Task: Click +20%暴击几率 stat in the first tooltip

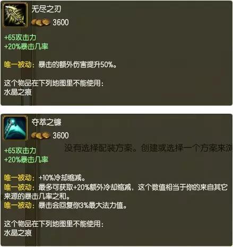Action: (26, 47)
